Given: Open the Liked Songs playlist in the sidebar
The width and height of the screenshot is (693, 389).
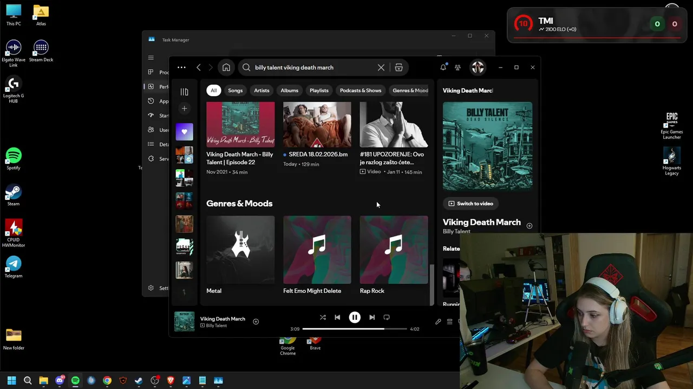Looking at the screenshot, I should pyautogui.click(x=184, y=132).
